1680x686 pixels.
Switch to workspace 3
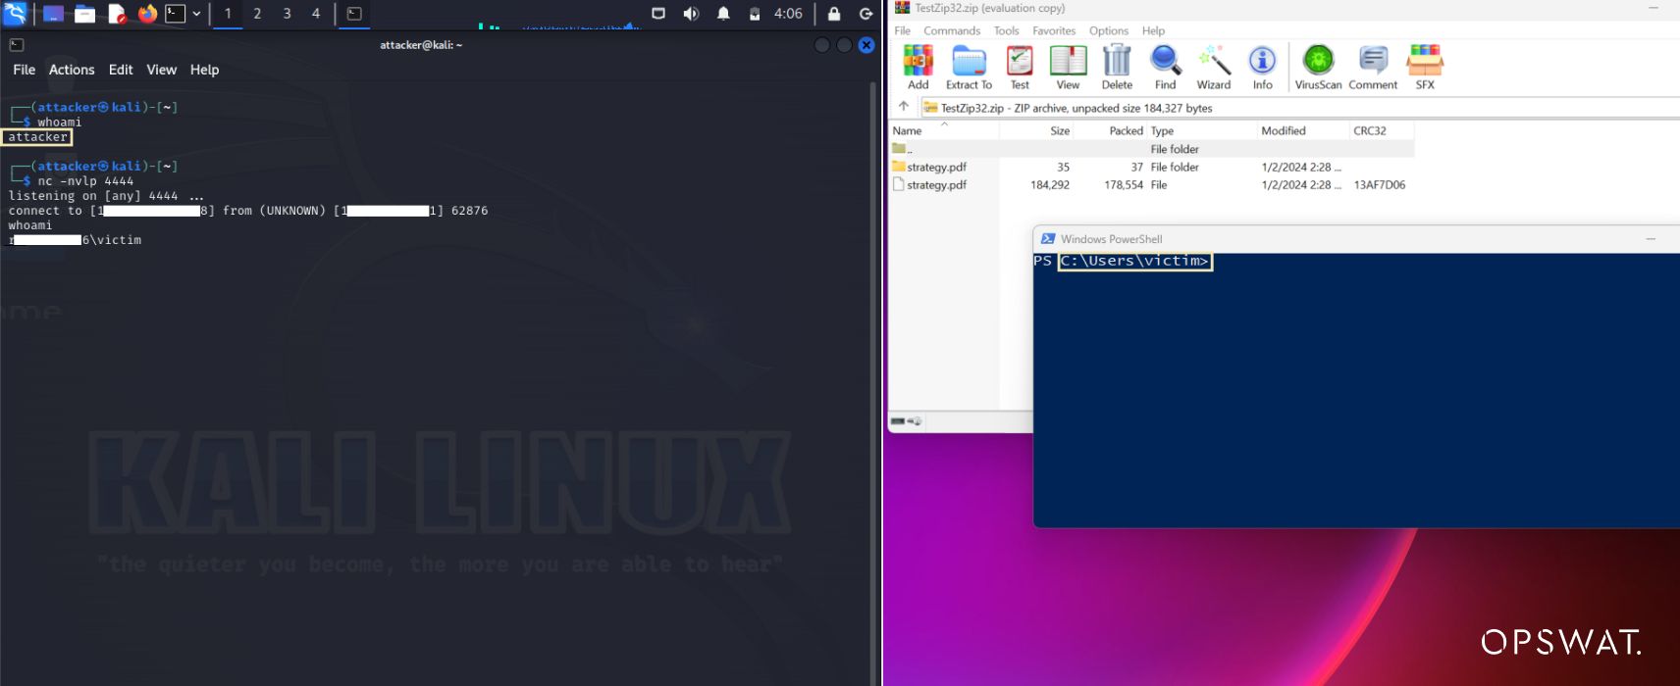click(x=287, y=14)
